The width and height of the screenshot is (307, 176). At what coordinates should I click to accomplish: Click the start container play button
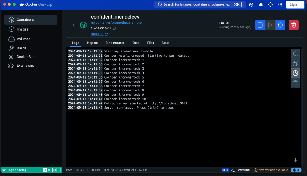270,25
